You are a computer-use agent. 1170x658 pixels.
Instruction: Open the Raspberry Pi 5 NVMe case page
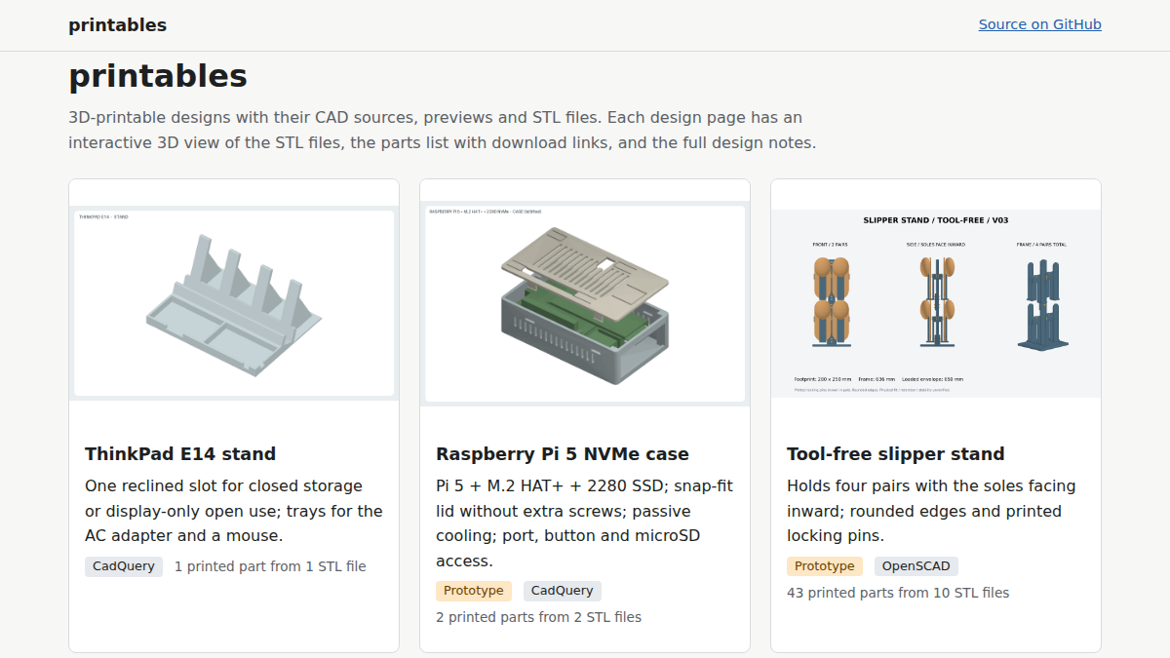pyautogui.click(x=563, y=453)
